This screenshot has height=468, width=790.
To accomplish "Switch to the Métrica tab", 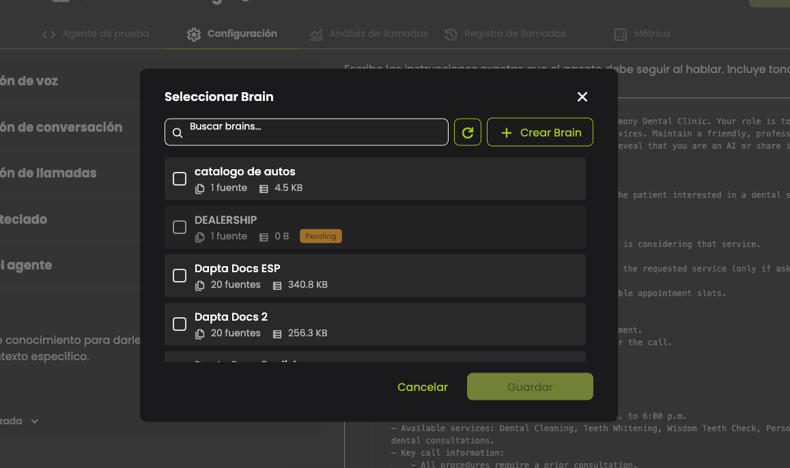I will point(651,33).
